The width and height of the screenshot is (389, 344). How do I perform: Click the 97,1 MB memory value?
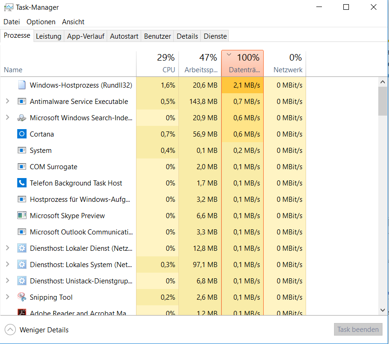(205, 265)
